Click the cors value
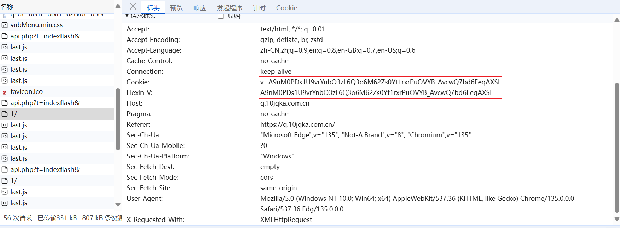 pos(267,177)
